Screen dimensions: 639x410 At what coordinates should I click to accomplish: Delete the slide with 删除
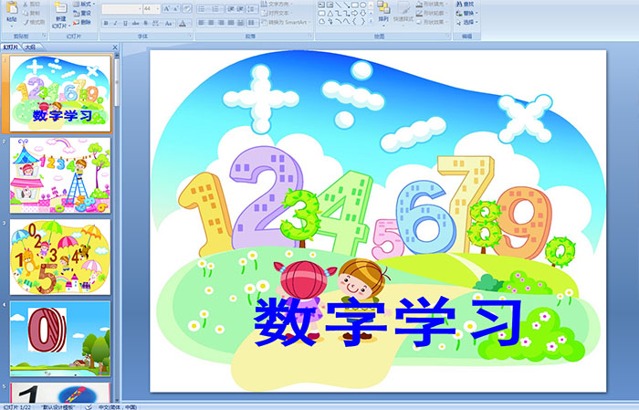[83, 22]
